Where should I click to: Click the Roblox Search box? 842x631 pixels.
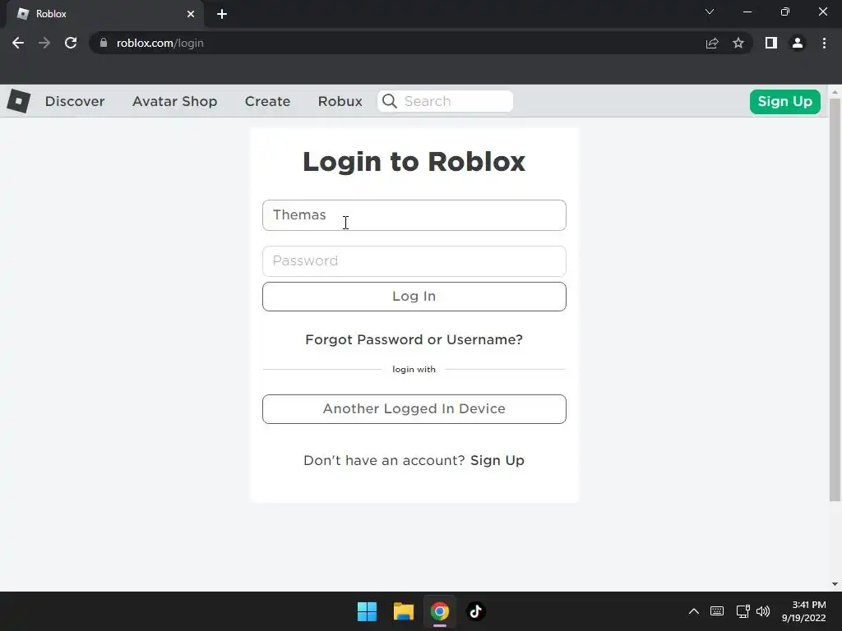(445, 101)
